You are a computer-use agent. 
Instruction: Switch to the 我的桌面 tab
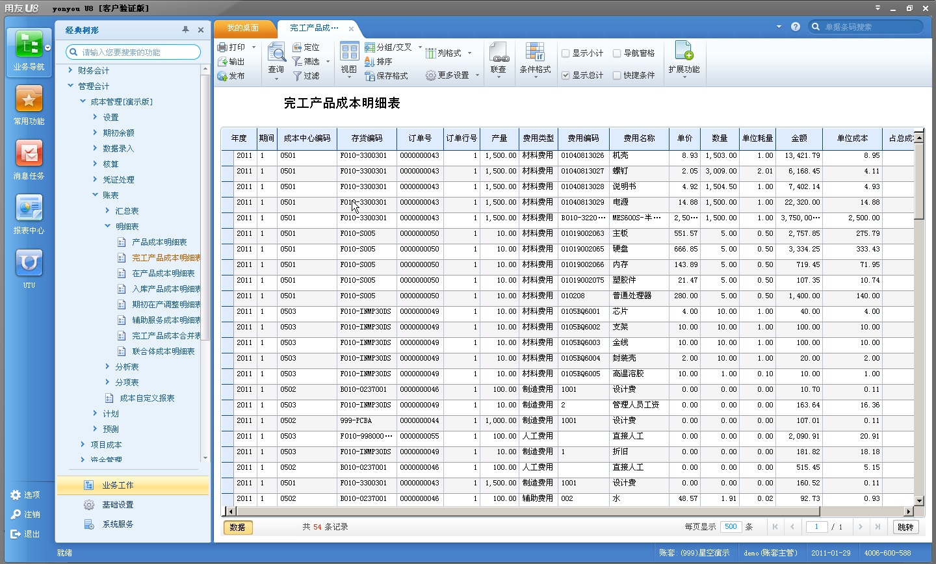coord(243,28)
